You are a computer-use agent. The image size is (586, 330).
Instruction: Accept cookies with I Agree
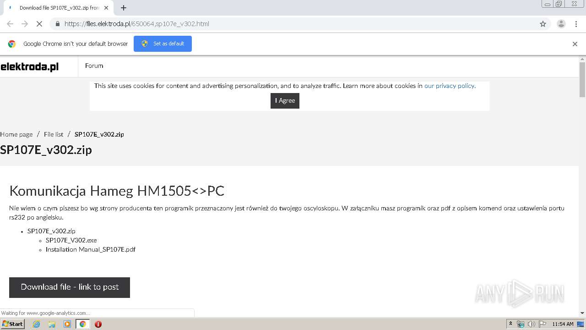pyautogui.click(x=285, y=101)
